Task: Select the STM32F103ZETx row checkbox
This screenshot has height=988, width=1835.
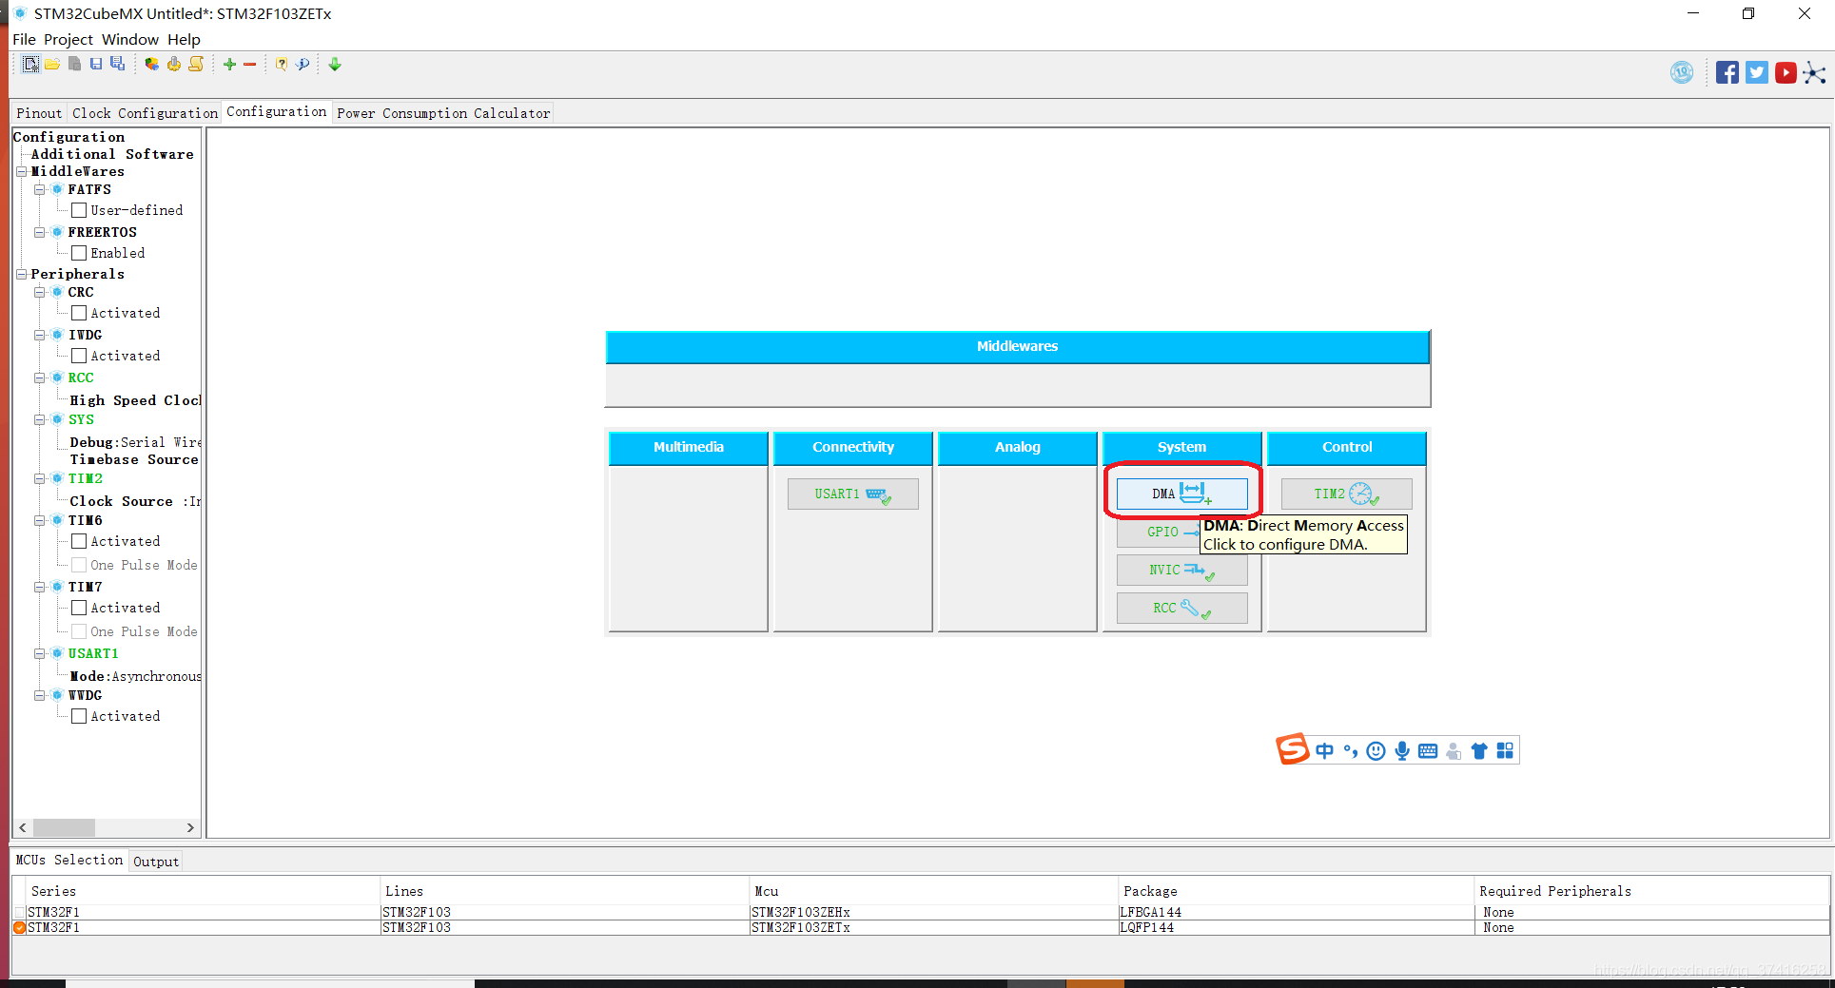Action: pos(19,928)
